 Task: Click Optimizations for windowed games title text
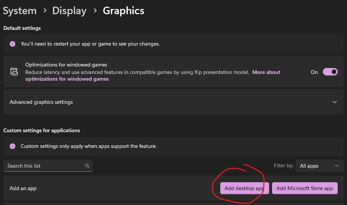pyautogui.click(x=66, y=65)
